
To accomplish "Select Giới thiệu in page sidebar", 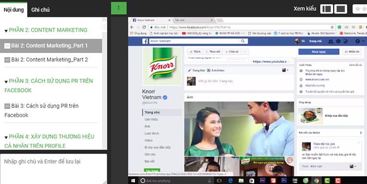I will [x=151, y=119].
